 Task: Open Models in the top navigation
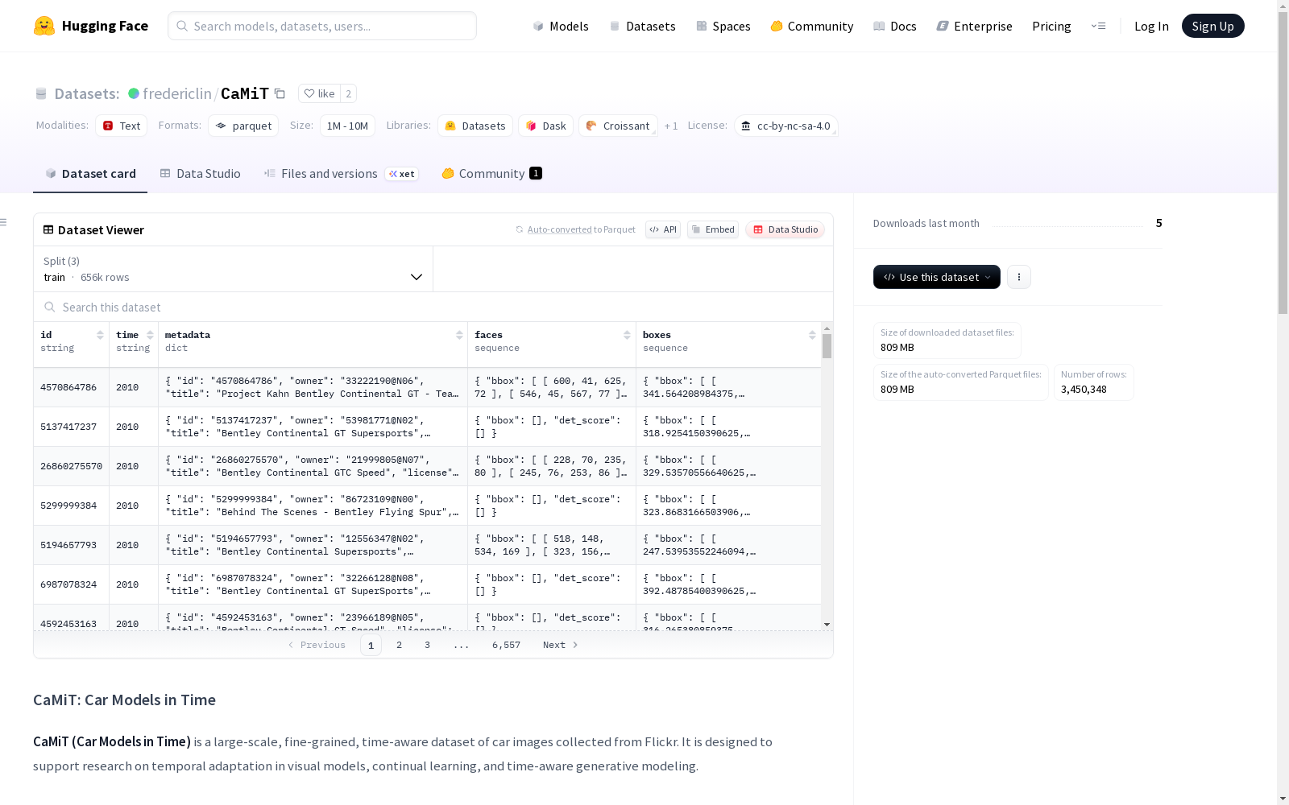point(561,26)
